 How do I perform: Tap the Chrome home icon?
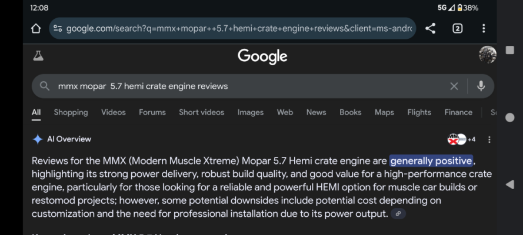36,29
